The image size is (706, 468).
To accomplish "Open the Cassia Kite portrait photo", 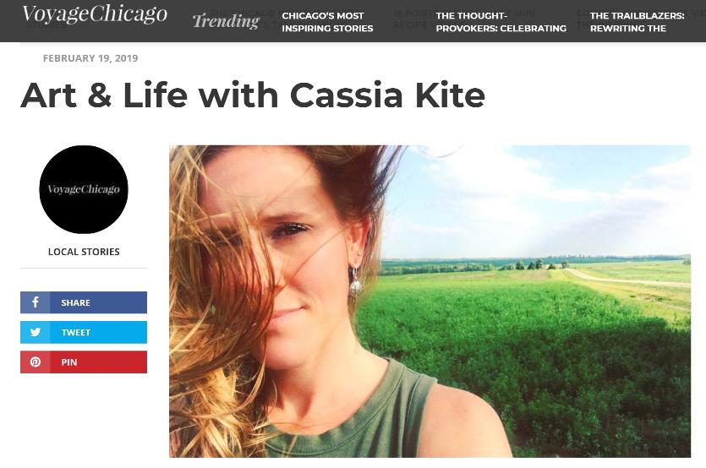I will (x=430, y=301).
